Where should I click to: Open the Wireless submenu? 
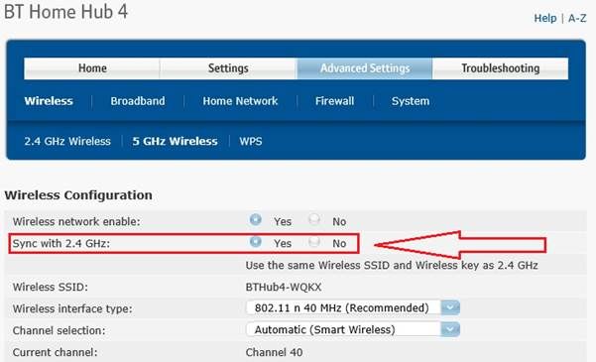[x=49, y=101]
